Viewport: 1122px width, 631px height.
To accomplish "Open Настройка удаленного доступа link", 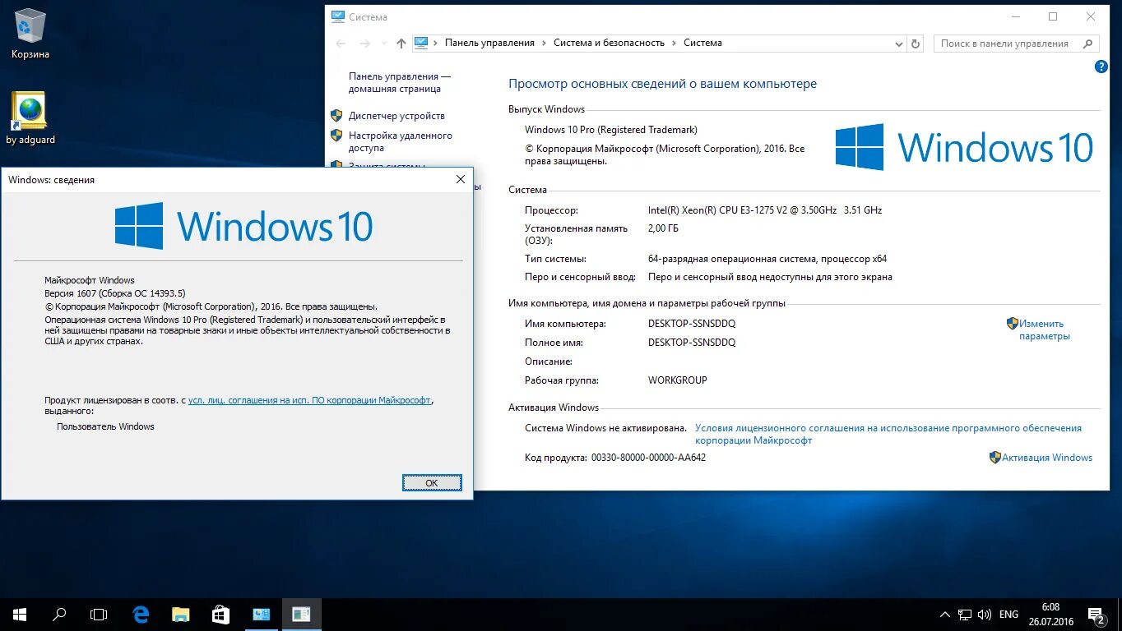I will tap(401, 141).
